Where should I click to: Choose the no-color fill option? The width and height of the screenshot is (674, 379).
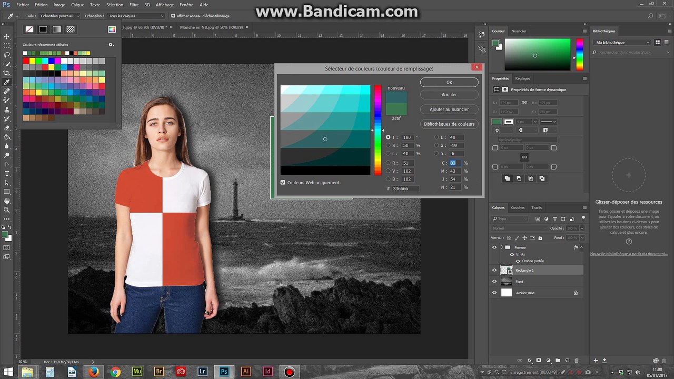click(x=29, y=29)
